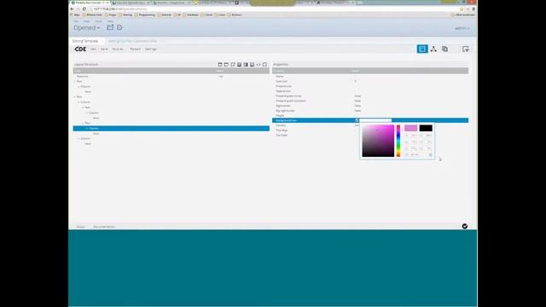Click the BackgroundColor value input field
This screenshot has width=546, height=307.
click(375, 120)
